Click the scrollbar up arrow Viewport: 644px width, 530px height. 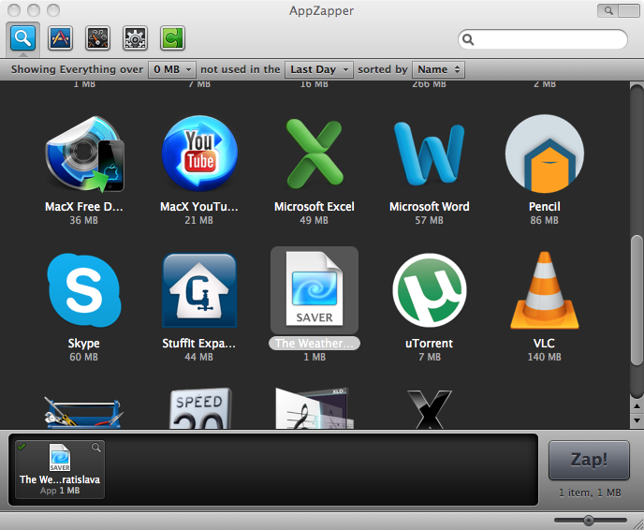coord(637,406)
